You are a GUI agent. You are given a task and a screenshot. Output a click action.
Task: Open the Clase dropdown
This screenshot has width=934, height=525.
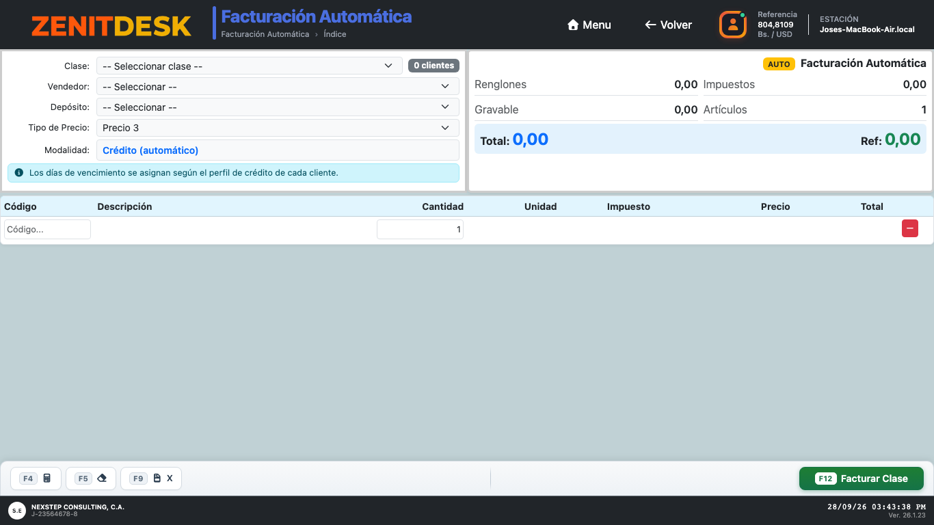pyautogui.click(x=250, y=66)
